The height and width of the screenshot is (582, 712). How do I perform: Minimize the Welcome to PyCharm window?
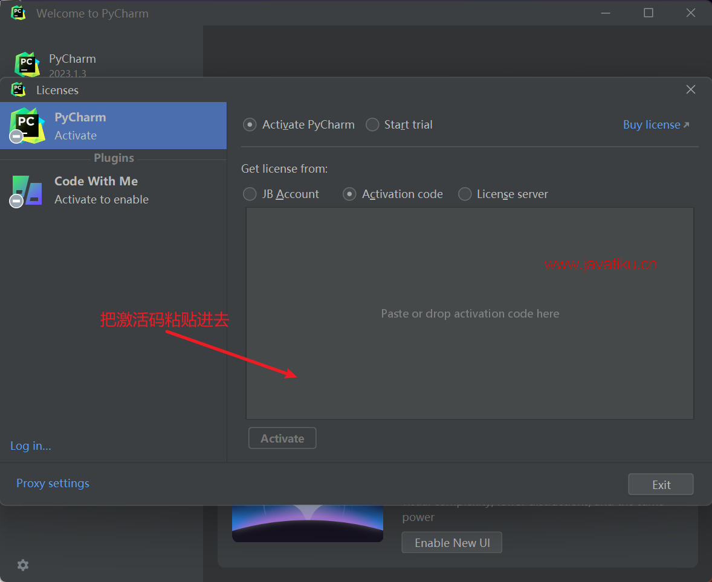tap(606, 13)
